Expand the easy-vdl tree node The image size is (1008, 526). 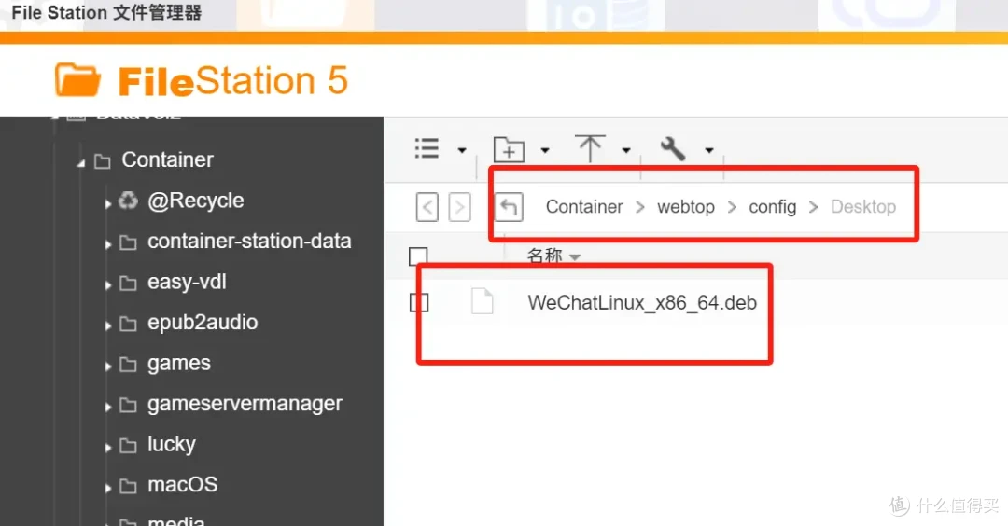point(108,284)
